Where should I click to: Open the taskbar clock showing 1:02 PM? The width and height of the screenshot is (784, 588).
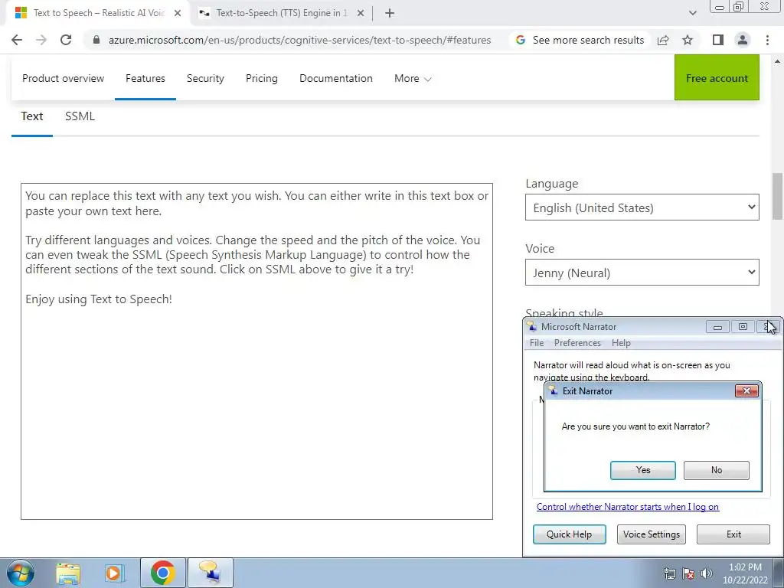(745, 573)
